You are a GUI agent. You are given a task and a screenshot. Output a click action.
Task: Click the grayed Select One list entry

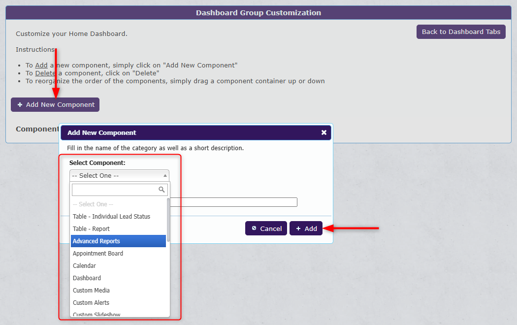[93, 204]
